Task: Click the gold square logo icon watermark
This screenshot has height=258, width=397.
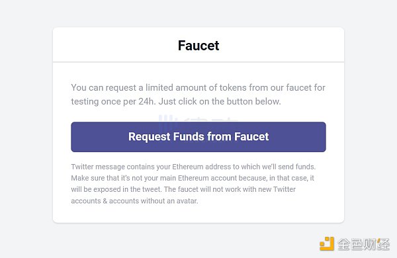Action: (327, 243)
